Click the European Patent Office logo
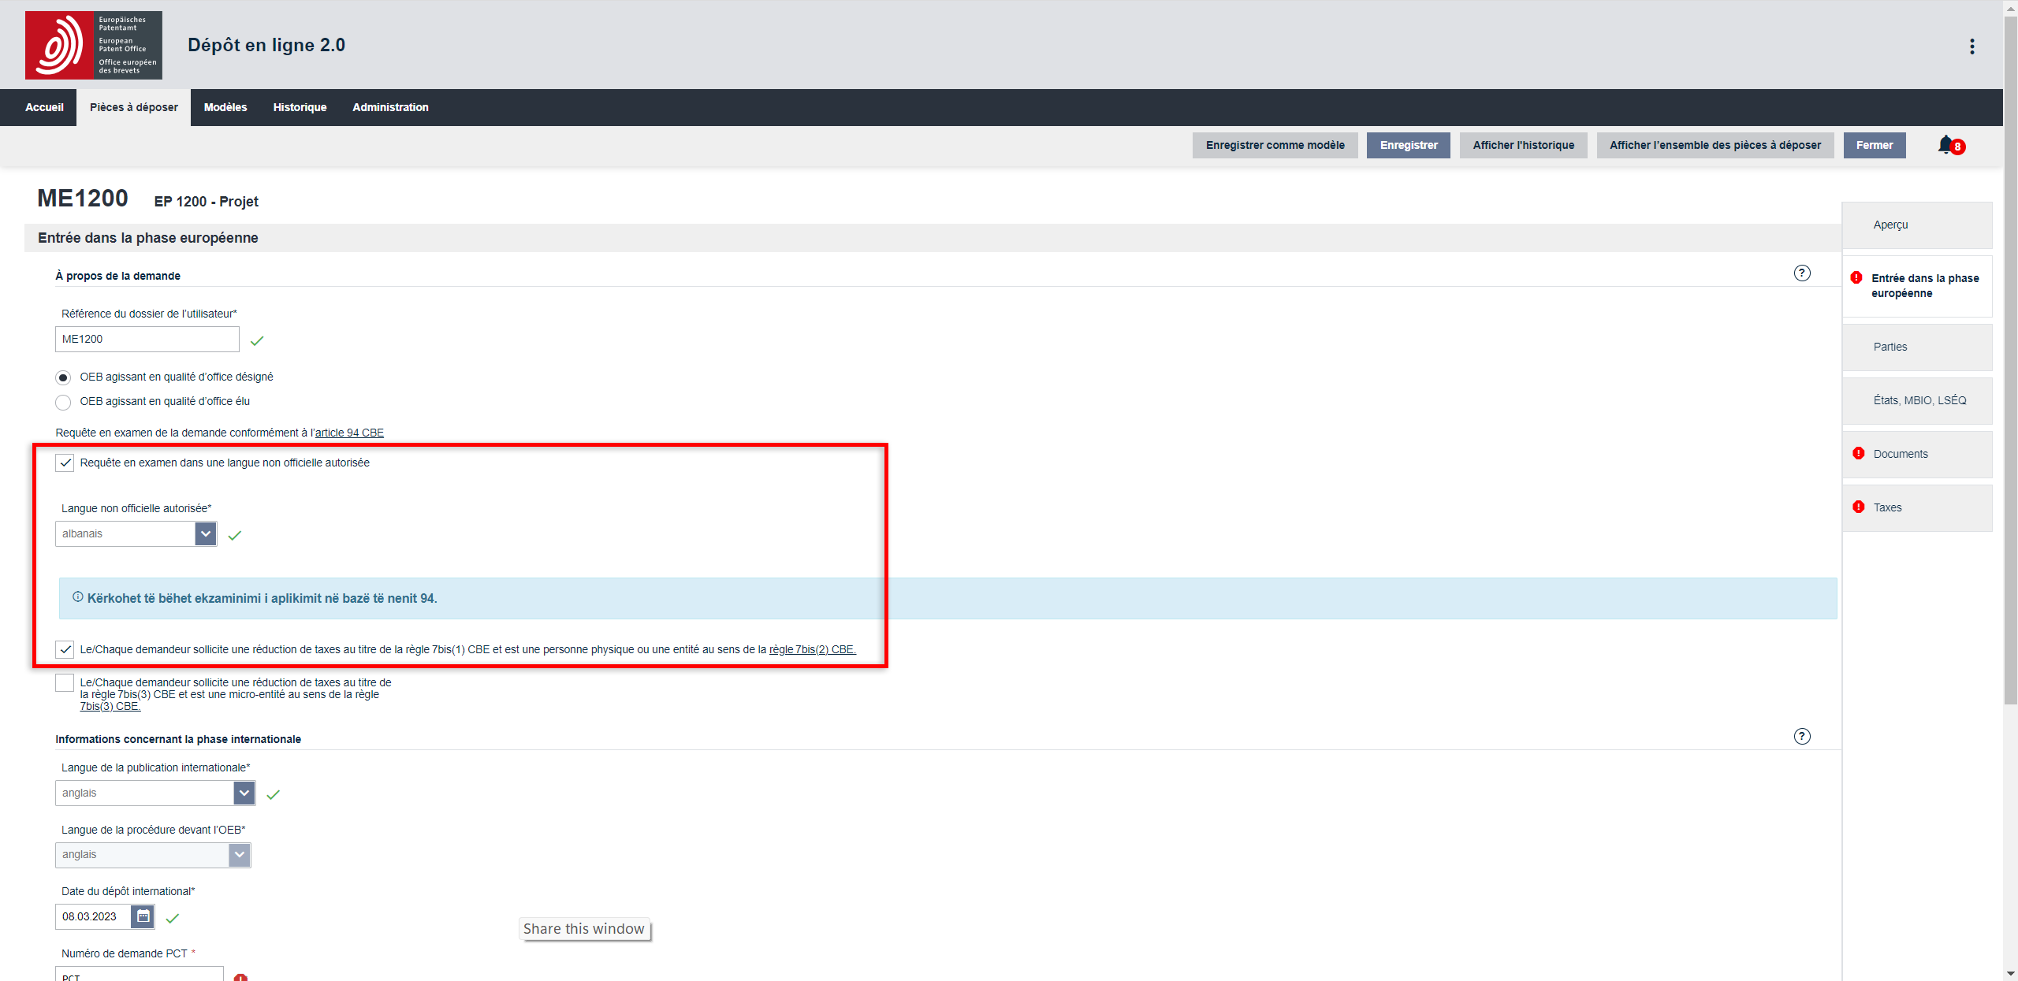This screenshot has height=981, width=2018. [x=93, y=45]
